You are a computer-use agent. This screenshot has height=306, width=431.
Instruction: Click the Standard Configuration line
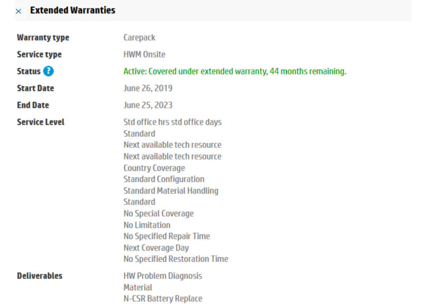pyautogui.click(x=164, y=179)
